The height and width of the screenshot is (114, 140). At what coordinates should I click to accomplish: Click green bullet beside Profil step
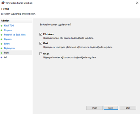(2, 53)
